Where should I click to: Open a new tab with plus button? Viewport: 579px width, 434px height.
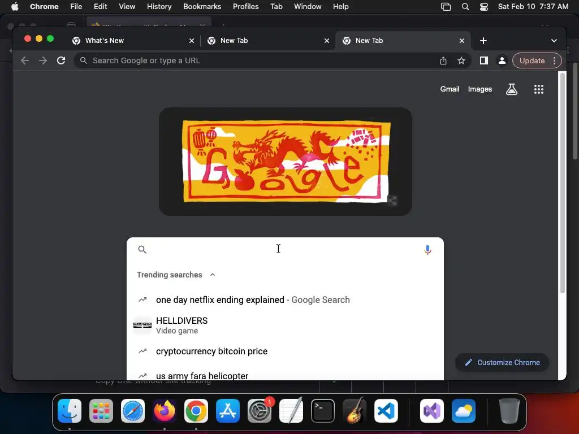click(483, 41)
